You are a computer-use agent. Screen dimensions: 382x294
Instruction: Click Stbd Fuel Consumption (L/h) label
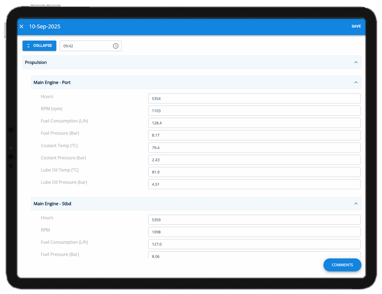tap(64, 242)
